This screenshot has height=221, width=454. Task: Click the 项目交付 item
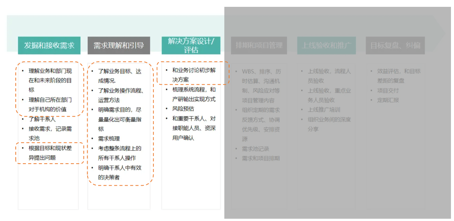(388, 90)
